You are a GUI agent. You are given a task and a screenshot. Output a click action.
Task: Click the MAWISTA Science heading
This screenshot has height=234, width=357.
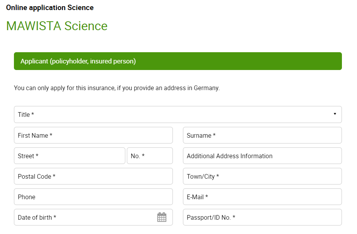click(x=57, y=26)
